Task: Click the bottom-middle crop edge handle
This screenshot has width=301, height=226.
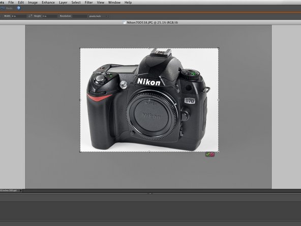Action: coord(149,152)
